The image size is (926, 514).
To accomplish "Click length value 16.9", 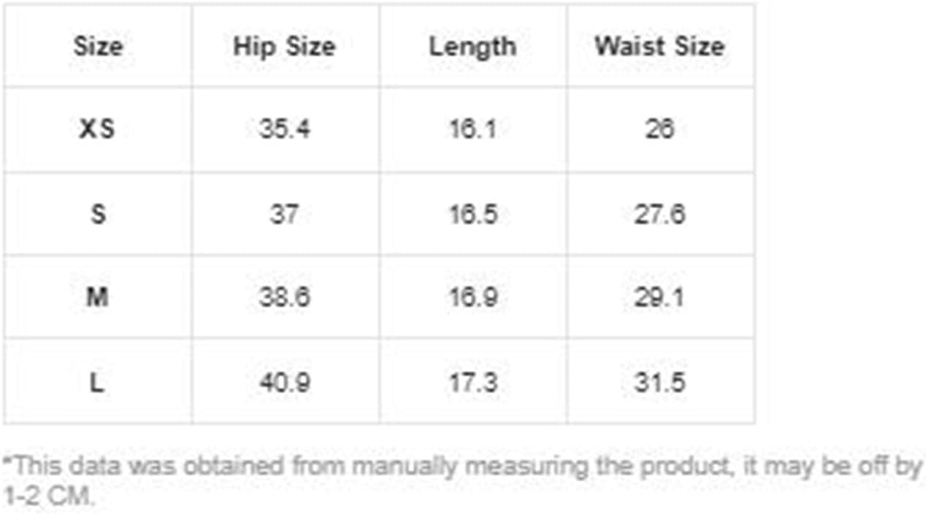I will point(472,298).
